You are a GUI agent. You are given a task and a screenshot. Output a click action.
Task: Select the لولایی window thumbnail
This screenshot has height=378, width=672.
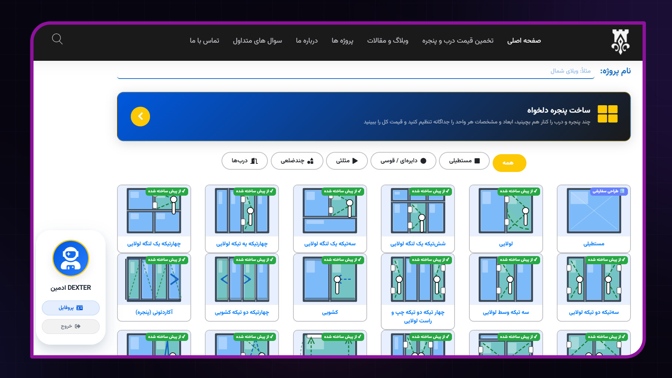pyautogui.click(x=506, y=211)
